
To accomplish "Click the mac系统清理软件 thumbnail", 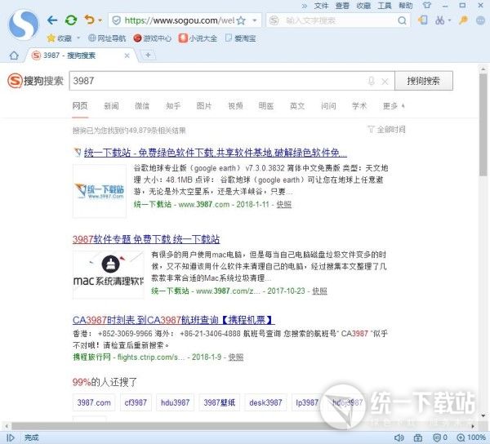I will (x=108, y=275).
